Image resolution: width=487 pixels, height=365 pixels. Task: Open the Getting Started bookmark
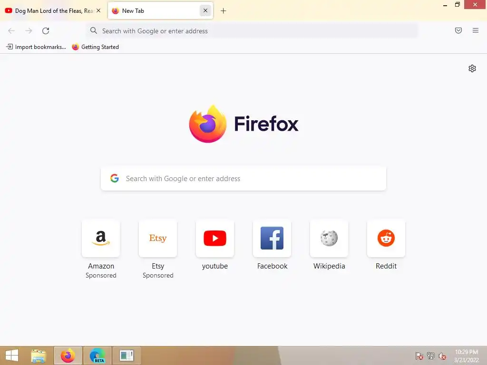pyautogui.click(x=95, y=47)
